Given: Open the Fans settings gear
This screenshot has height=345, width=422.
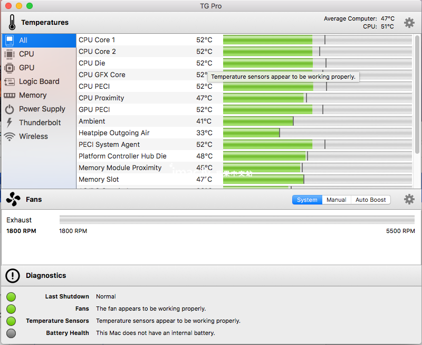Looking at the screenshot, I should (409, 199).
